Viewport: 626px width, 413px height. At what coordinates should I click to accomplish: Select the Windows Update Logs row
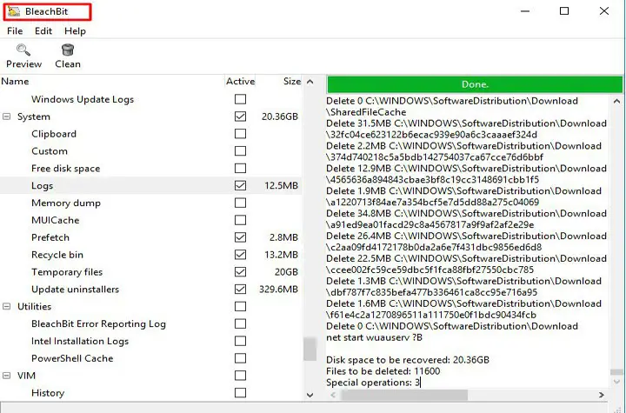[151, 99]
